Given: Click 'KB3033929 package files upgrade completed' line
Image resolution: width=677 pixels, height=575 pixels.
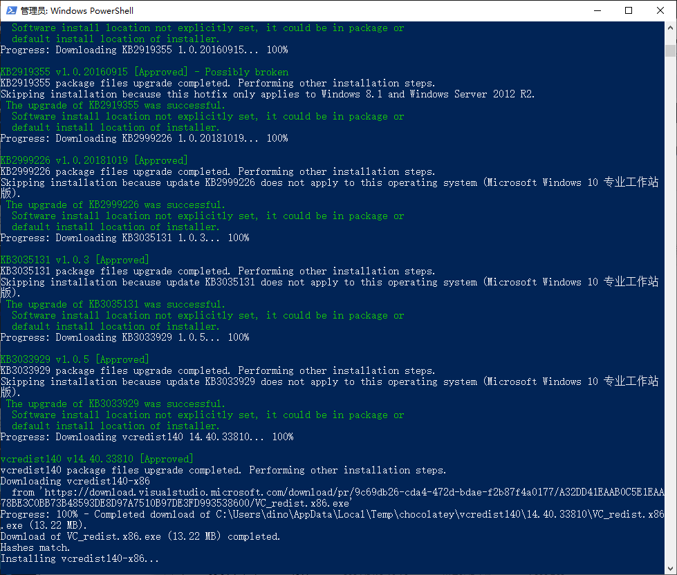Looking at the screenshot, I should pyautogui.click(x=218, y=370).
